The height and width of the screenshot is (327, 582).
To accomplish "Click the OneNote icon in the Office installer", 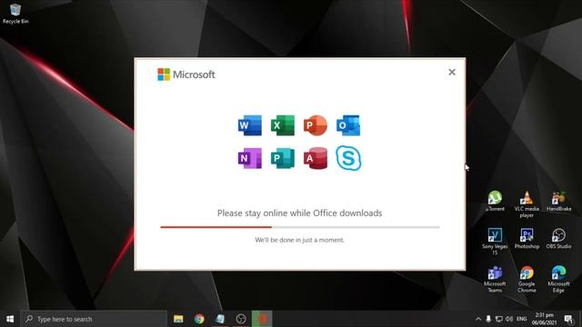I will tap(250, 158).
